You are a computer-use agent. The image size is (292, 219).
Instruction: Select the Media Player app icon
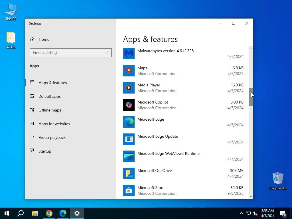pos(129,88)
